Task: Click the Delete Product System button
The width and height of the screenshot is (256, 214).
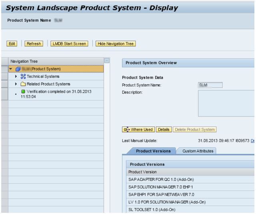Action: point(195,130)
